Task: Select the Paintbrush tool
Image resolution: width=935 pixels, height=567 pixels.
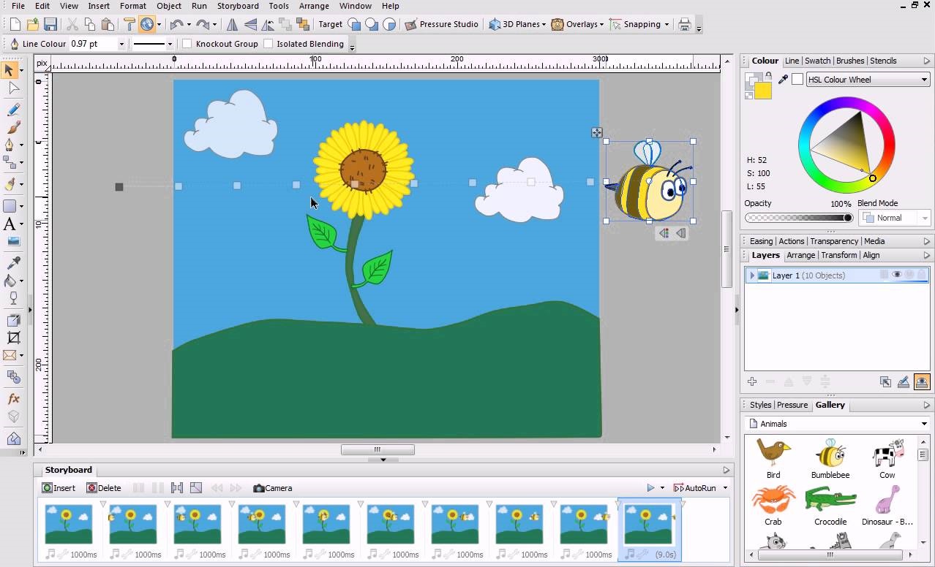Action: [12, 127]
